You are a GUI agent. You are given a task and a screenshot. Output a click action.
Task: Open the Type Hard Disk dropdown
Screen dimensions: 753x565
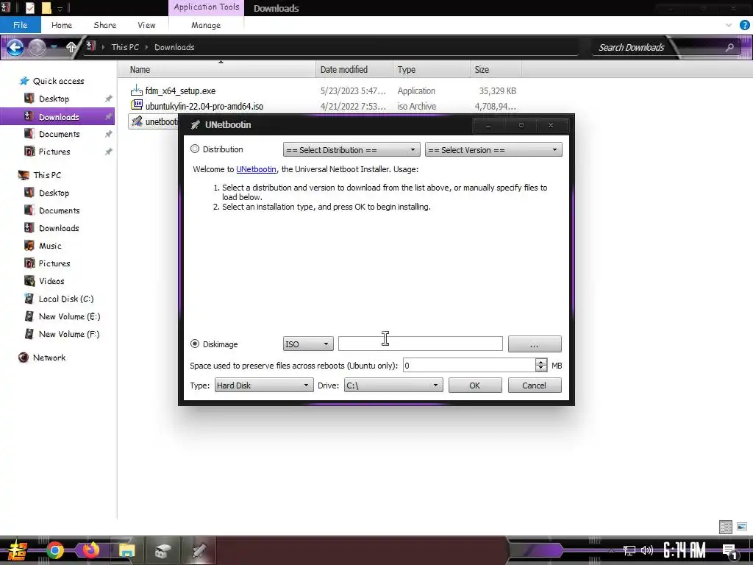(263, 385)
